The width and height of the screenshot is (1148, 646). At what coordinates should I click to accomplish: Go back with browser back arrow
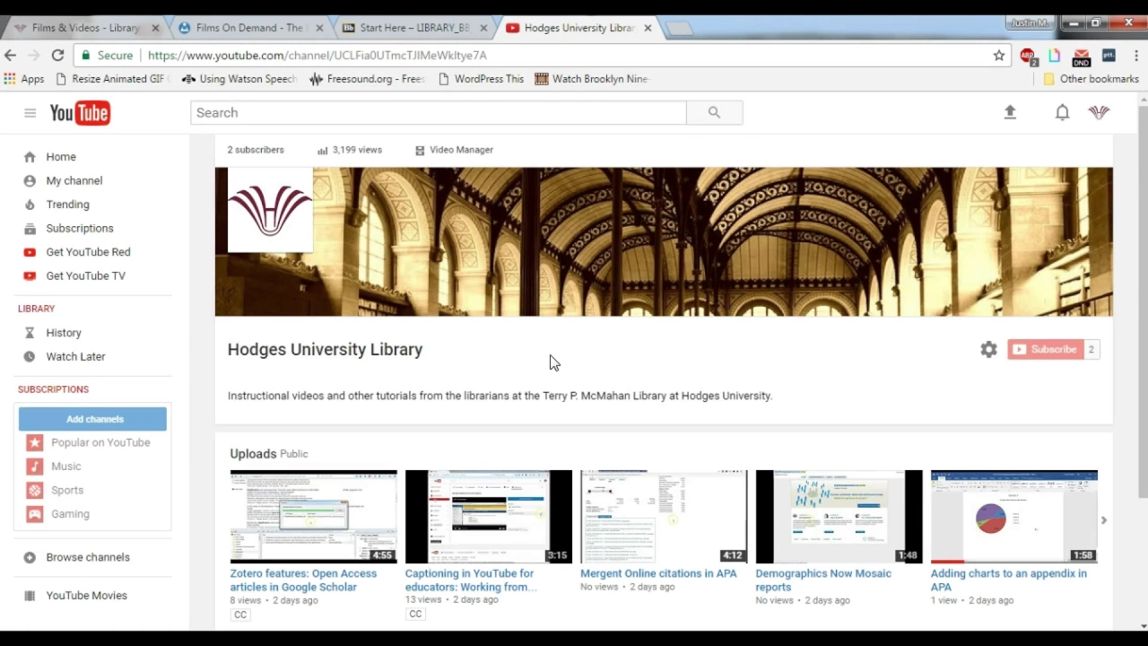11,55
